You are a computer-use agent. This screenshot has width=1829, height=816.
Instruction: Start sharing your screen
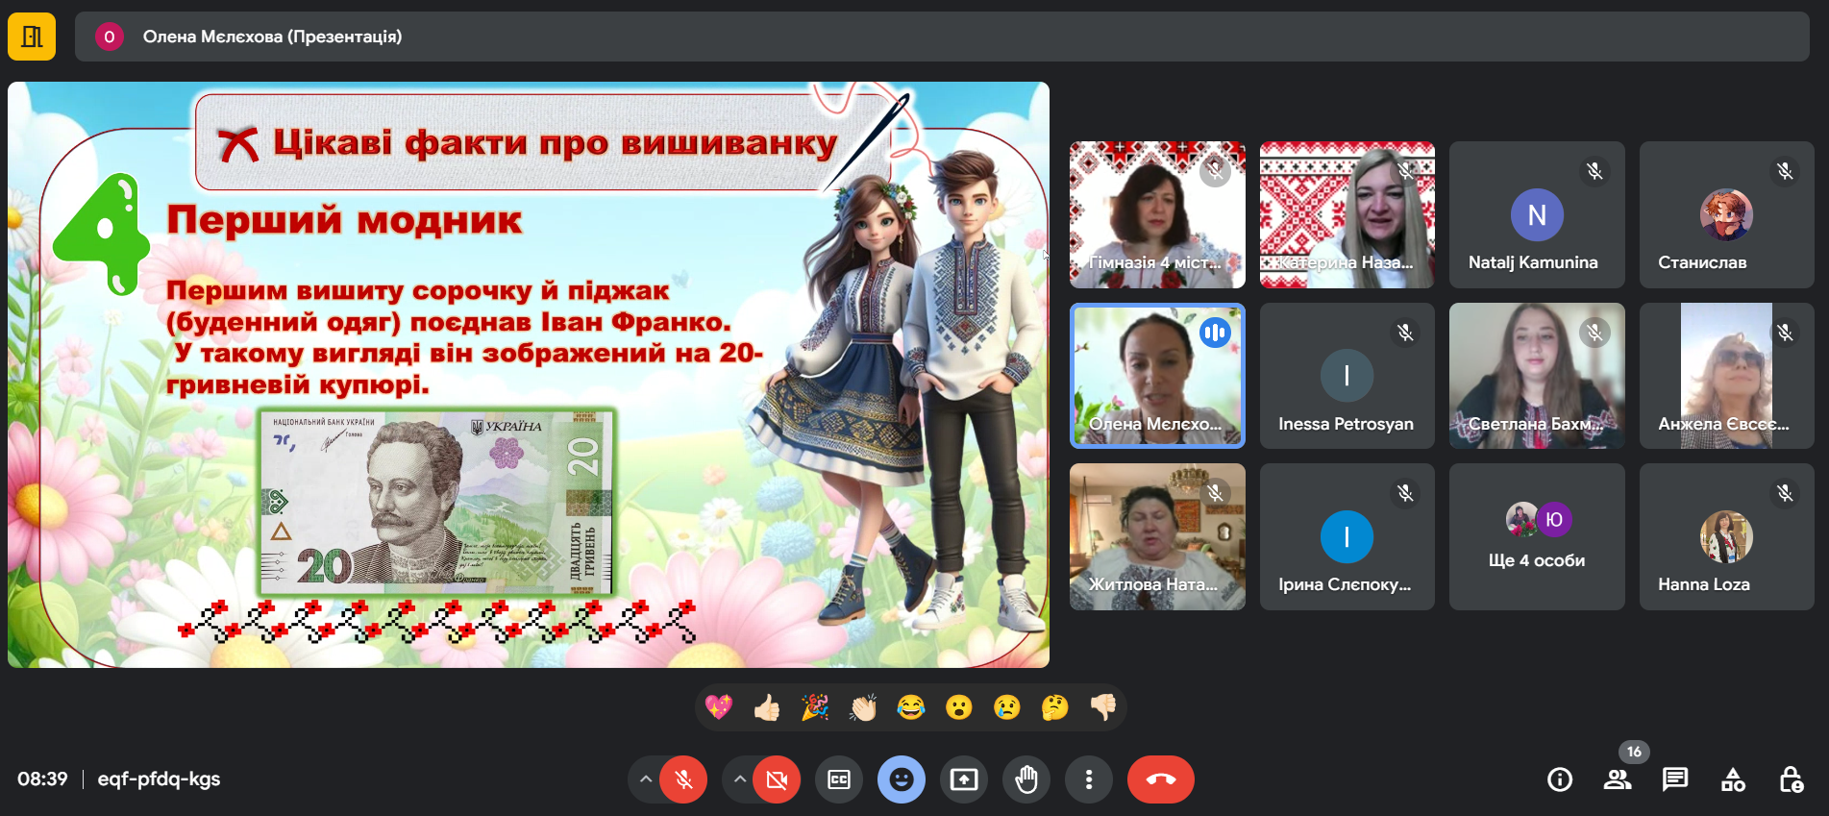964,779
